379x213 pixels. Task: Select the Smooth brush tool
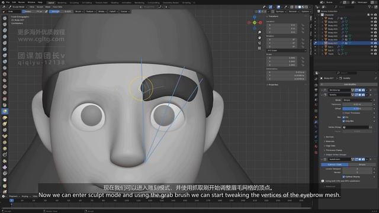click(x=5, y=74)
